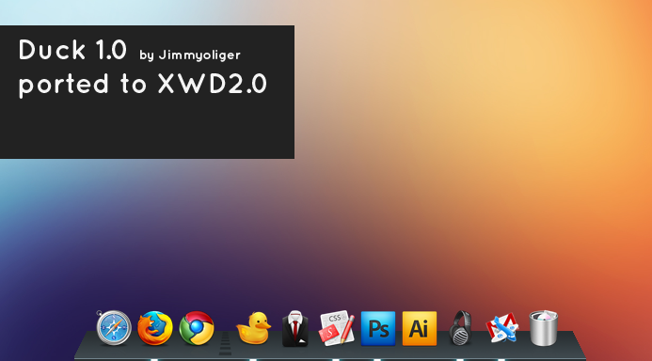Launch Adobe Illustrator (Ai) icon
Viewport: 652px width, 361px height.
(x=420, y=328)
